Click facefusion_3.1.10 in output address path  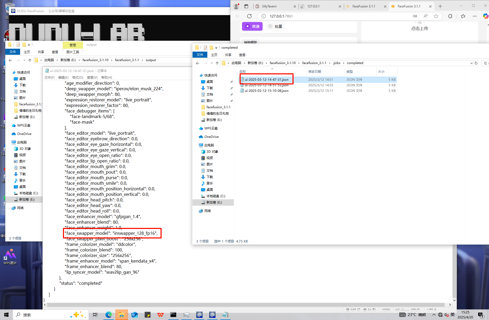[x=95, y=60]
